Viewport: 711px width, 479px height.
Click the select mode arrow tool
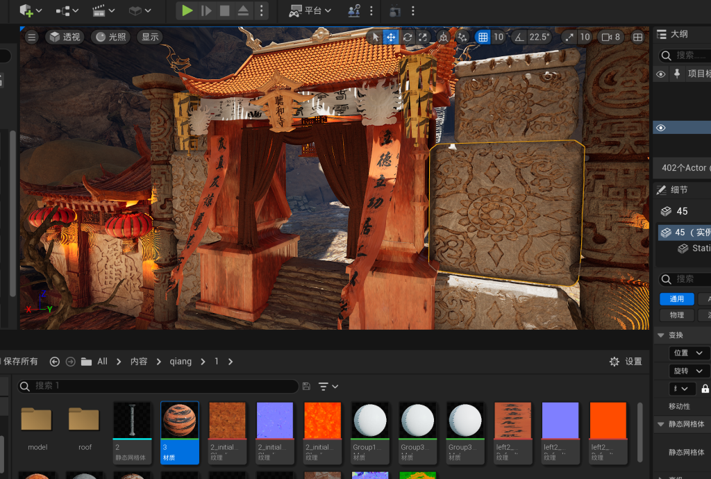click(376, 37)
